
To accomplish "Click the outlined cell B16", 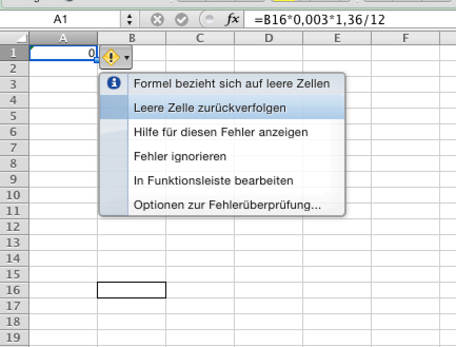I will [132, 290].
